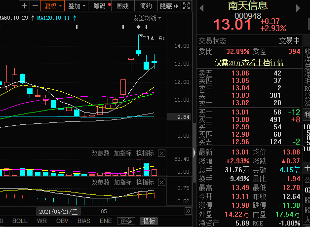Click the 委比 value 32.89%
This screenshot has height=227, width=310.
coord(238,51)
